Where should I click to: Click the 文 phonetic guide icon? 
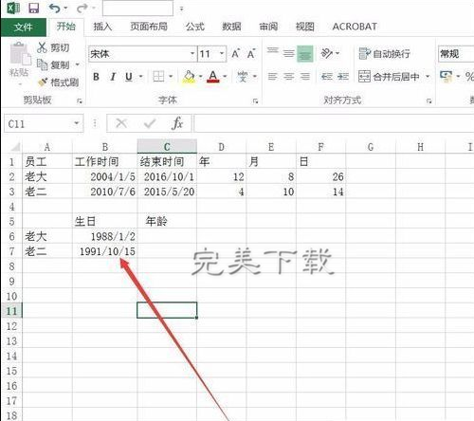[x=243, y=77]
